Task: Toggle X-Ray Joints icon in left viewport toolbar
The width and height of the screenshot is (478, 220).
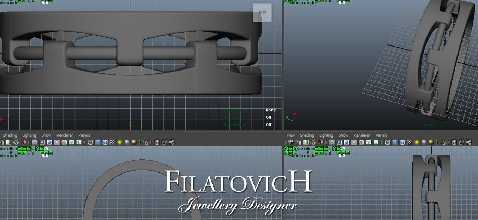Action: pos(172,142)
